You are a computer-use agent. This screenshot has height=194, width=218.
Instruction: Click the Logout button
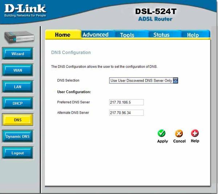click(x=18, y=153)
